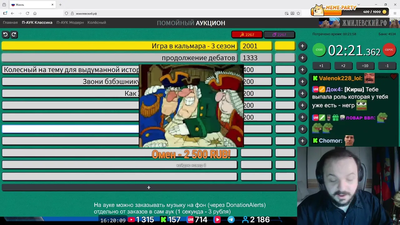The height and width of the screenshot is (225, 400).
Task: Close the Жмиль browser tab
Action: (x=52, y=5)
